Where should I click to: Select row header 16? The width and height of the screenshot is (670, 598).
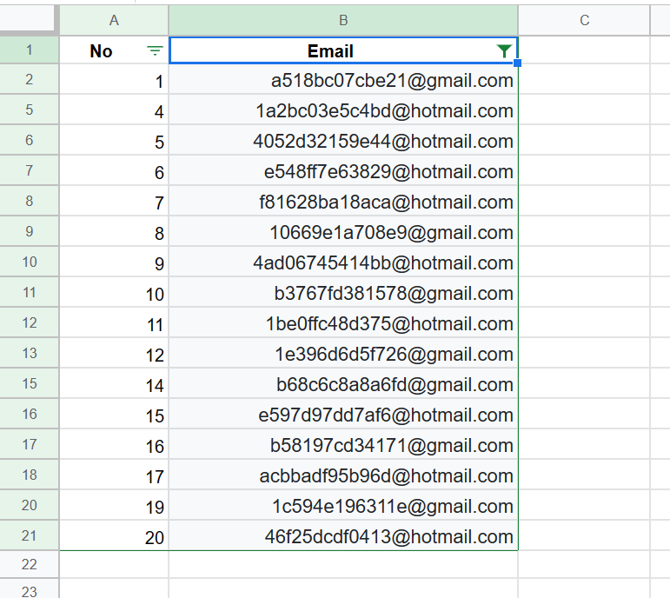pos(29,414)
